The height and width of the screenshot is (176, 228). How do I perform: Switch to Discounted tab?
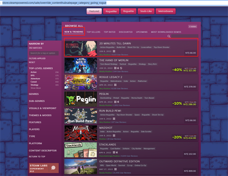click(x=126, y=32)
